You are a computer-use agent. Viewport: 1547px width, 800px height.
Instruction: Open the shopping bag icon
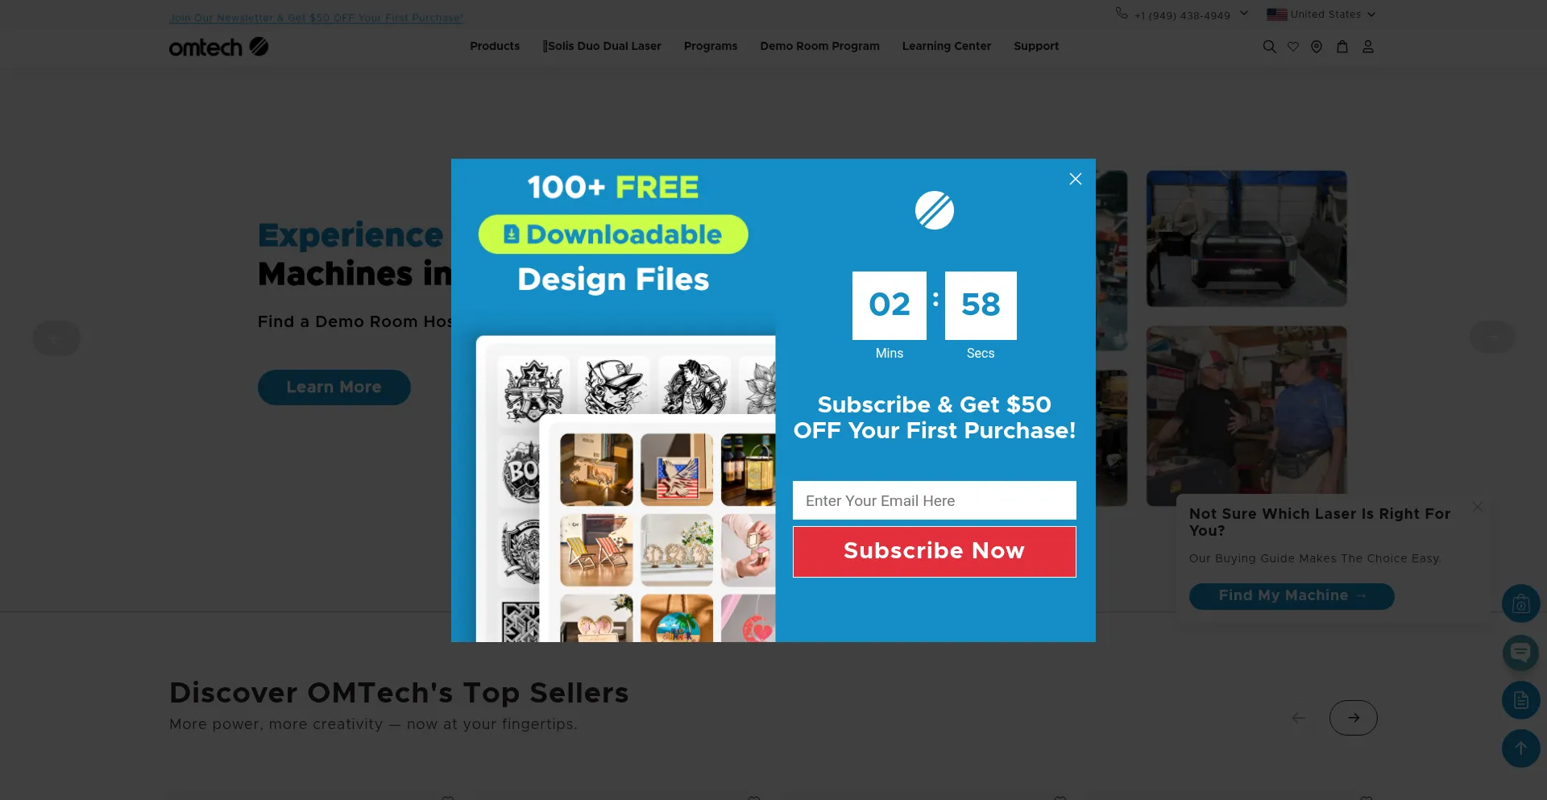[1342, 47]
